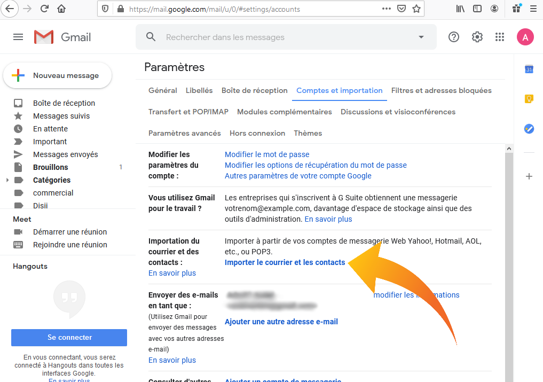Open the page actions three-dot menu
543x382 pixels.
pos(387,9)
